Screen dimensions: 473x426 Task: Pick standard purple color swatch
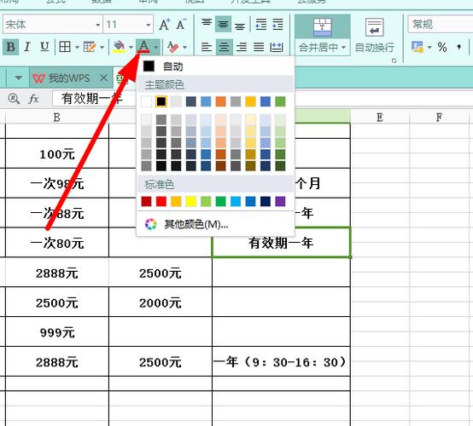coord(280,201)
